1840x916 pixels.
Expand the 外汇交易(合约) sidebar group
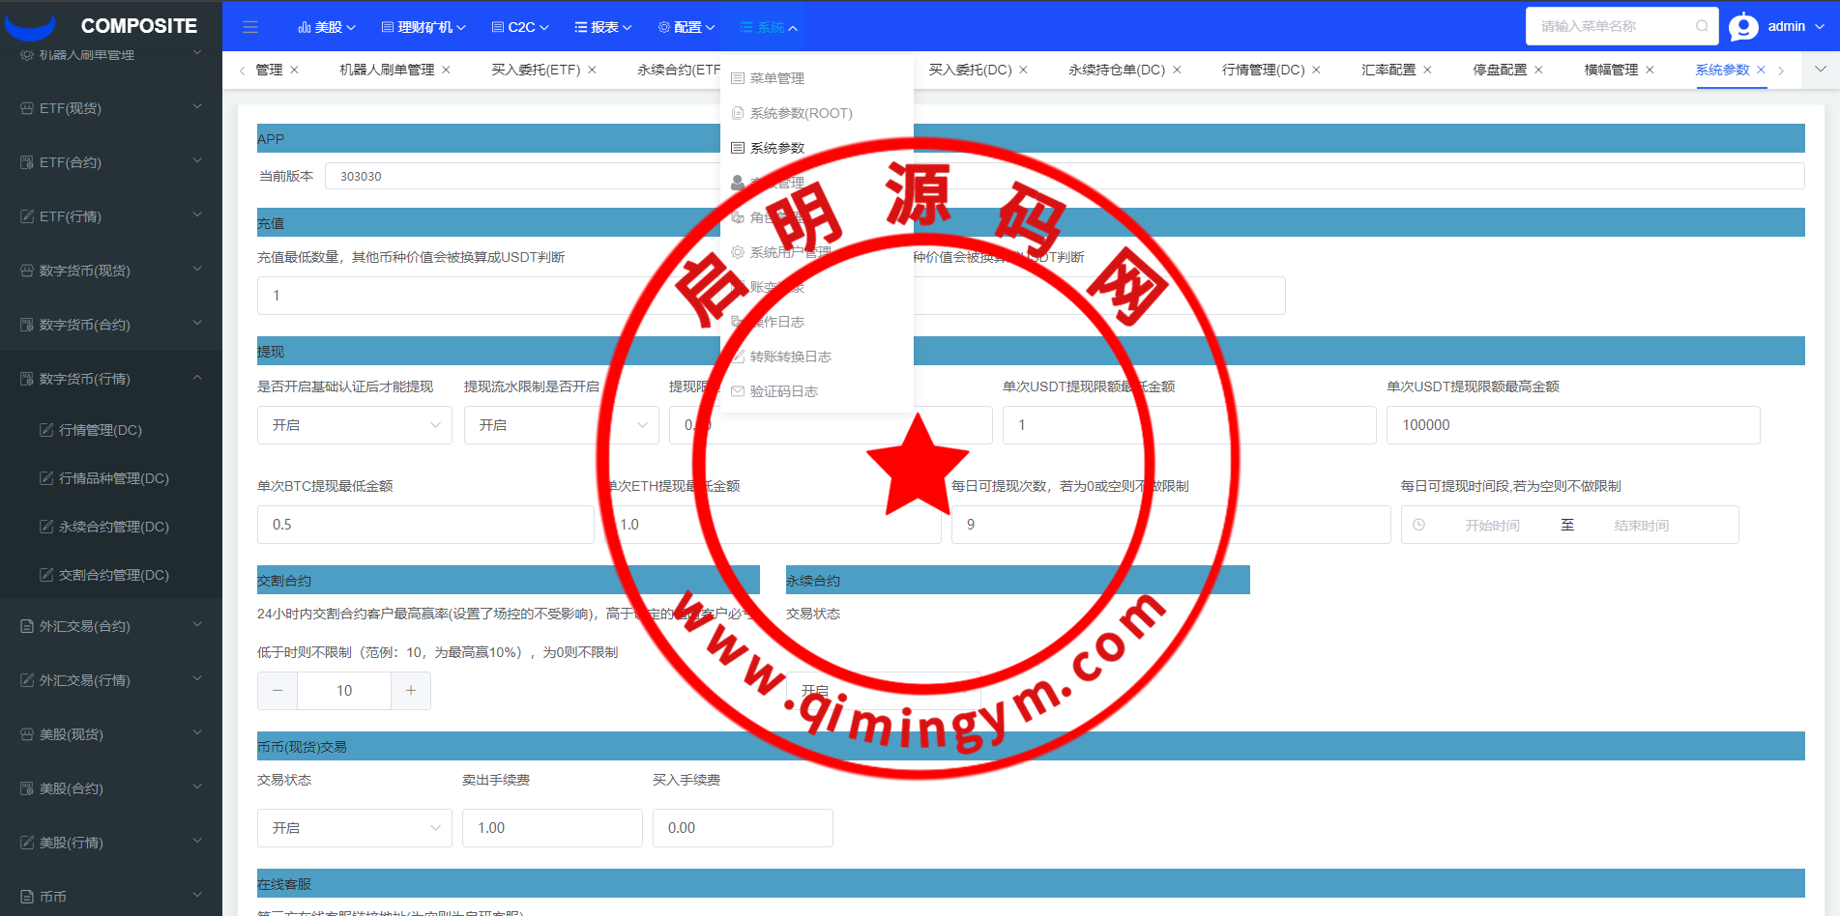click(111, 626)
